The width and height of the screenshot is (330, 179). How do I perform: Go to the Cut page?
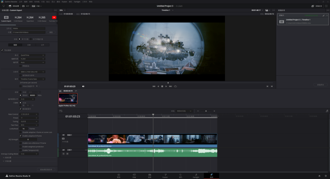[x=134, y=176]
